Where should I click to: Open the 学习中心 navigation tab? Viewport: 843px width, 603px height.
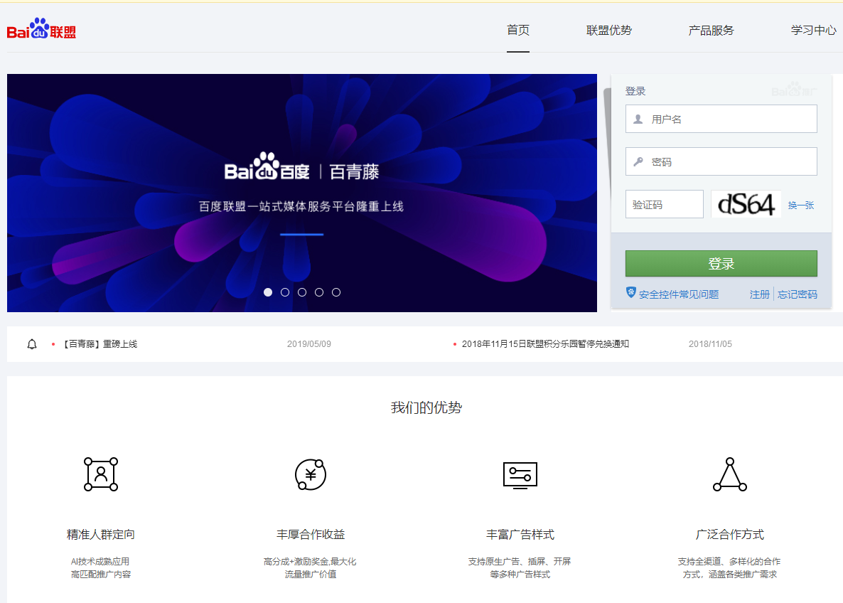tap(813, 30)
